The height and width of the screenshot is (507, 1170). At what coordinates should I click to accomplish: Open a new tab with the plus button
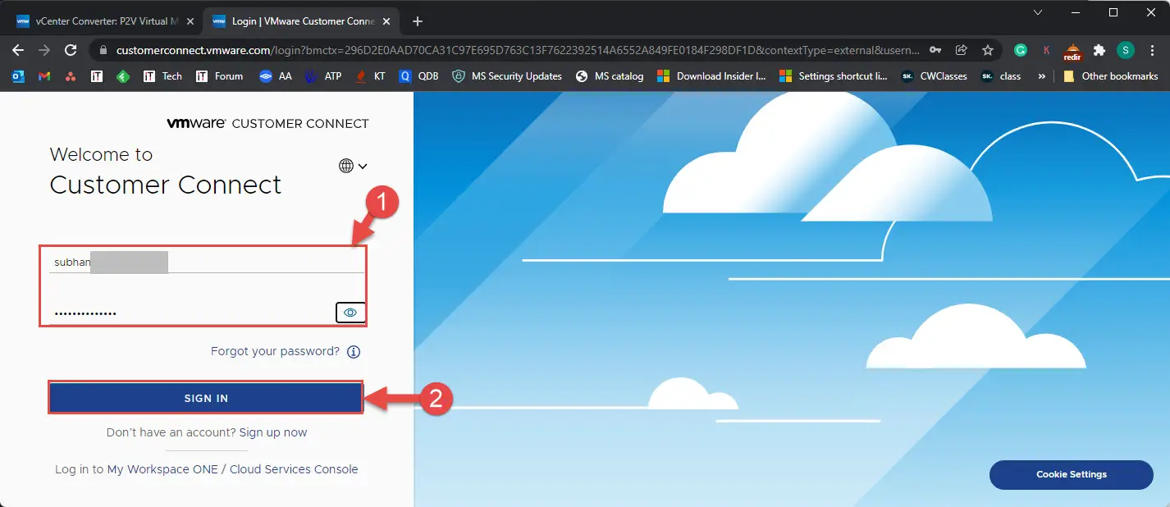pyautogui.click(x=417, y=21)
